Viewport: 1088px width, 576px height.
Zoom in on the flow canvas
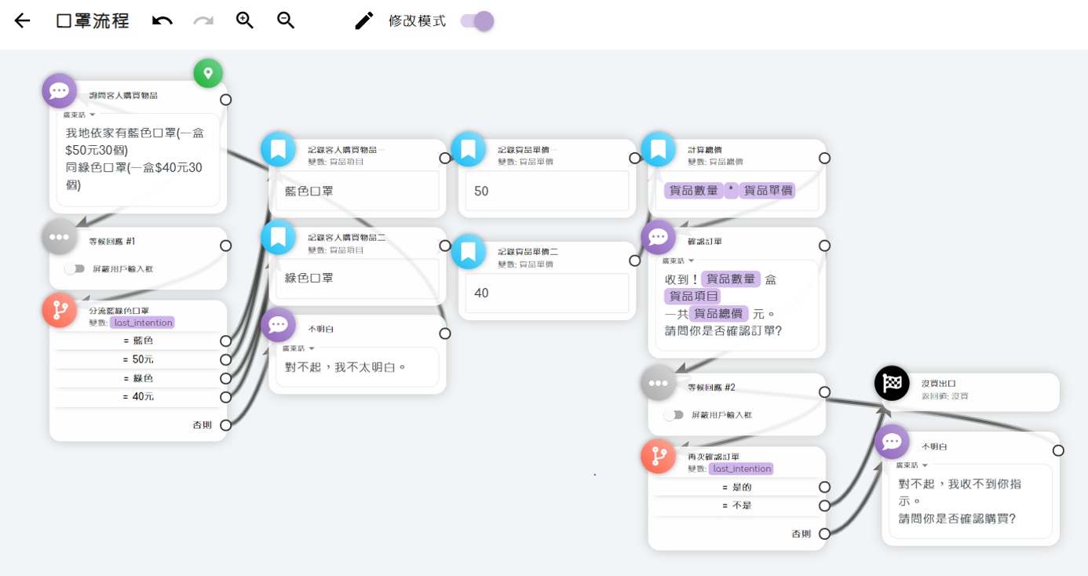pos(245,21)
